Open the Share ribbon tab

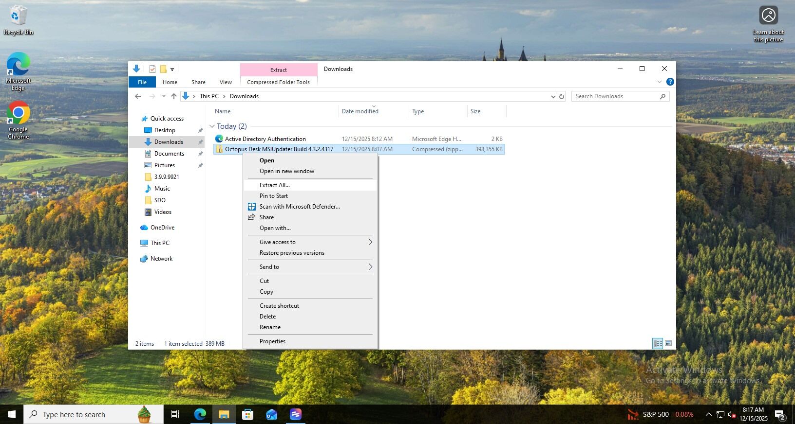[198, 82]
